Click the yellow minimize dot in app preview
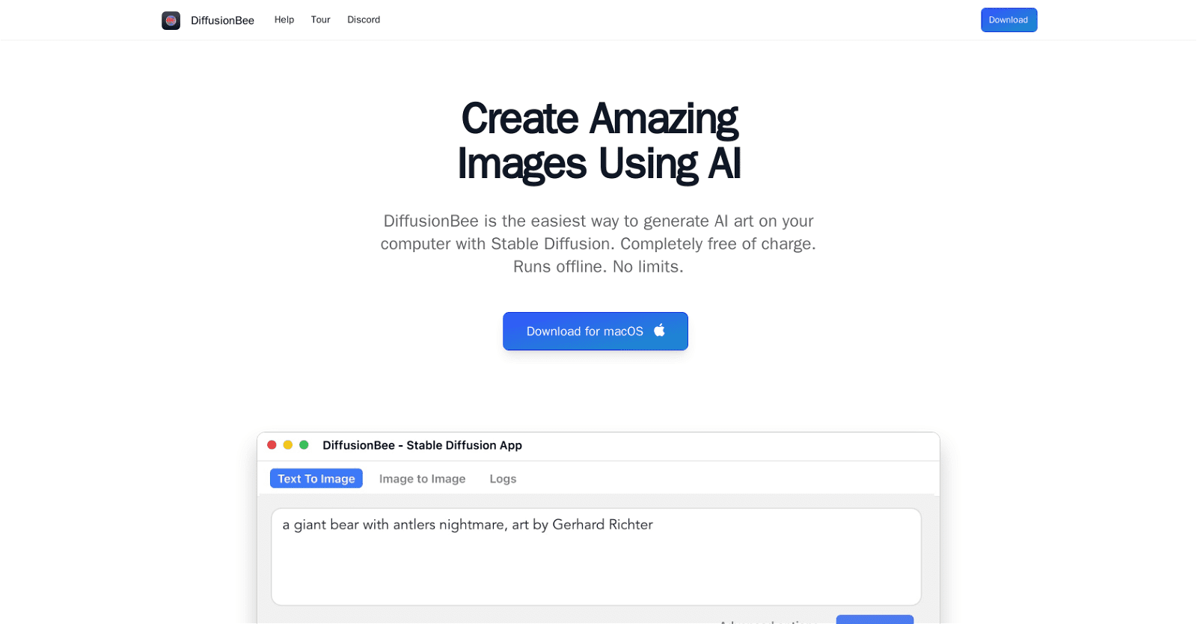 [x=288, y=445]
